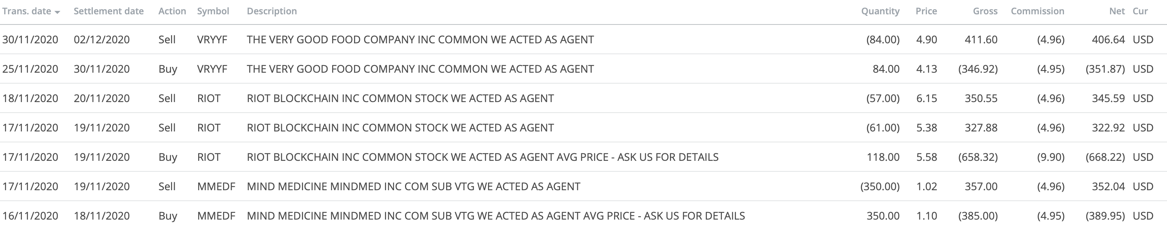The image size is (1167, 229).
Task: Sort the table by Symbol header
Action: point(212,11)
